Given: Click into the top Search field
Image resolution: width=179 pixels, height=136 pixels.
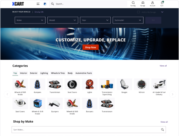Looking at the screenshot, I should (x=88, y=4).
